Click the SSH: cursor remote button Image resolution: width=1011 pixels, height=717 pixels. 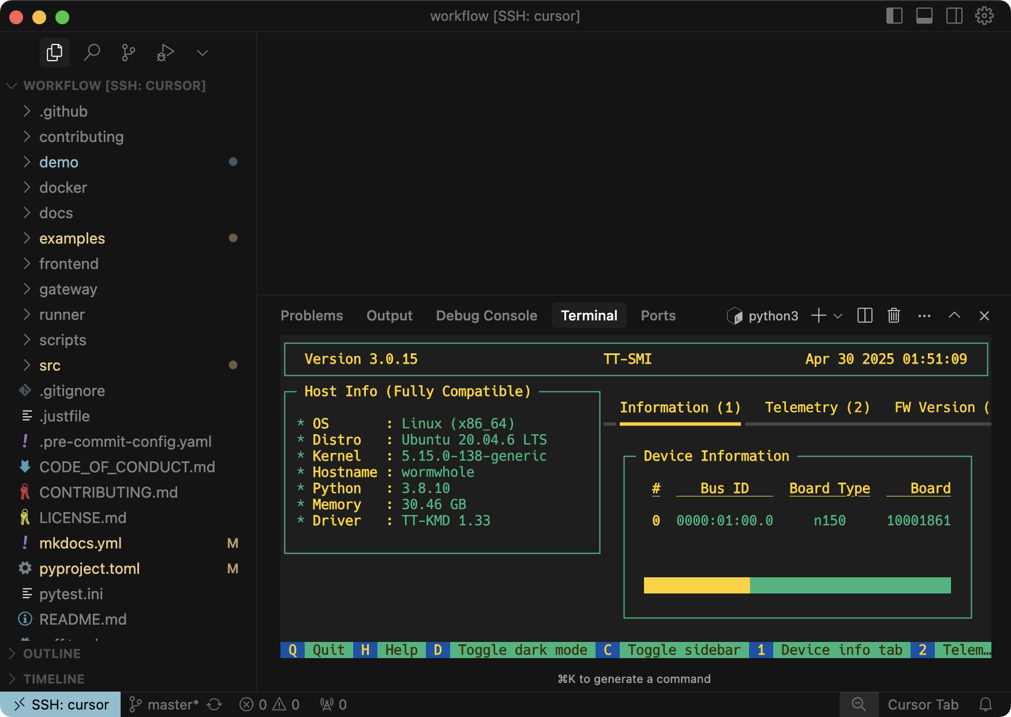(x=61, y=704)
